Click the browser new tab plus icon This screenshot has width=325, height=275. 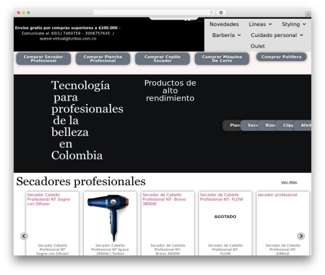[x=308, y=14]
